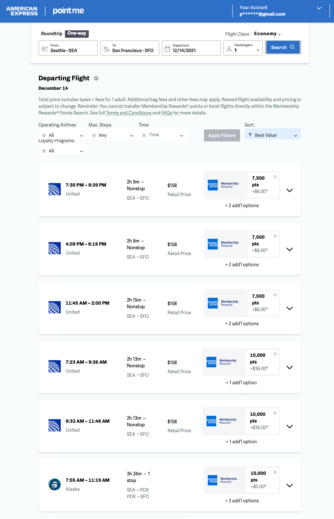
Task: Click info icon beside Departing Flight heading
Action: [x=96, y=78]
